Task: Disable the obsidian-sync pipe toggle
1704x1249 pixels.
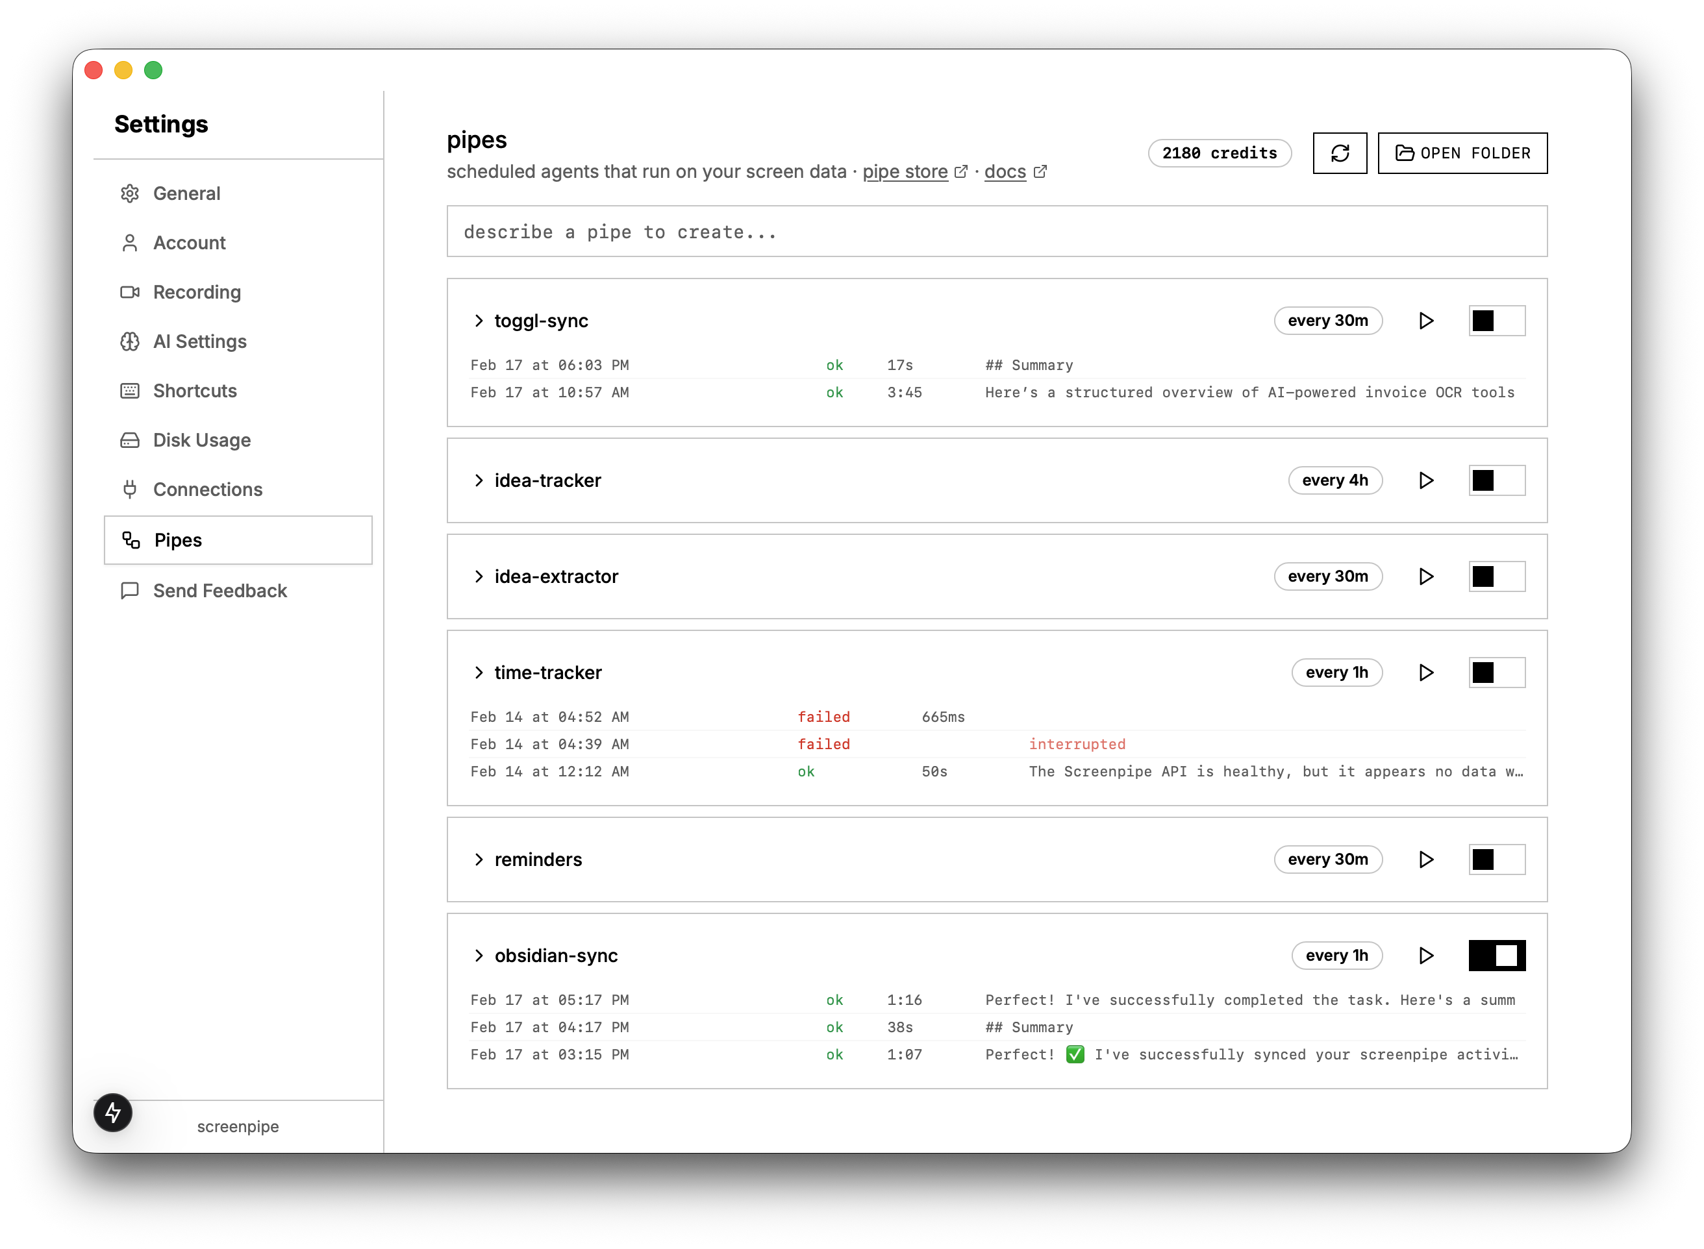Action: coord(1497,956)
